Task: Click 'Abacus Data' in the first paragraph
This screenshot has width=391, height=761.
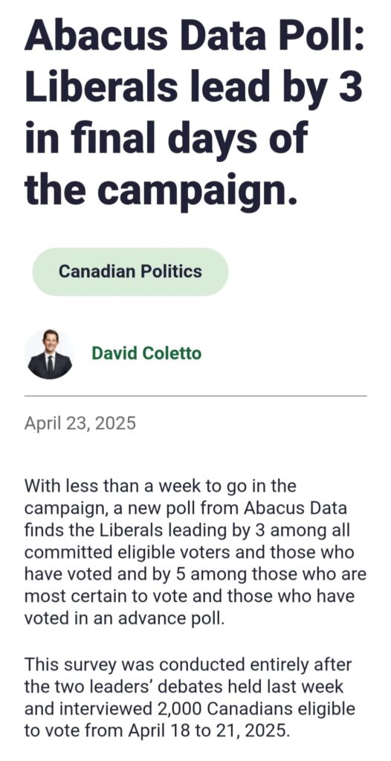Action: (295, 508)
